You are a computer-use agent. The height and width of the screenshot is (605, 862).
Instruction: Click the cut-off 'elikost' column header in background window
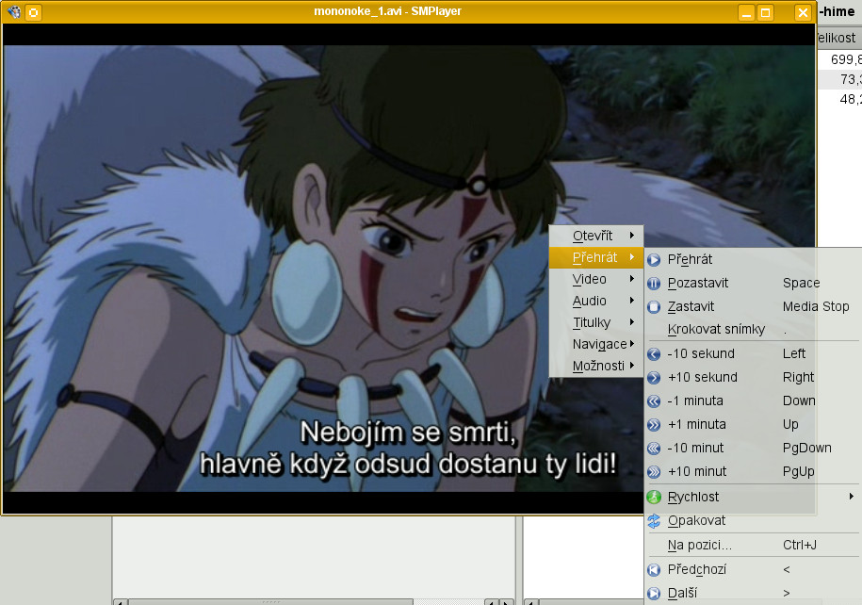(x=839, y=38)
